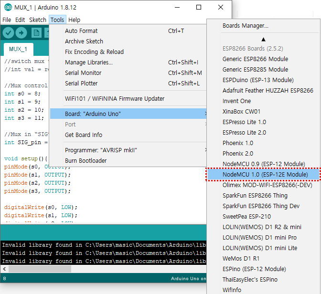Screen dimensions: 321x294
Task: Click the board list scroll-up arrow
Action: pyautogui.click(x=264, y=39)
